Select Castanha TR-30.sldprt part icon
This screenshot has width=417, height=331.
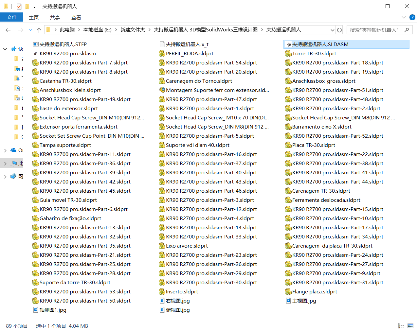tap(36, 81)
